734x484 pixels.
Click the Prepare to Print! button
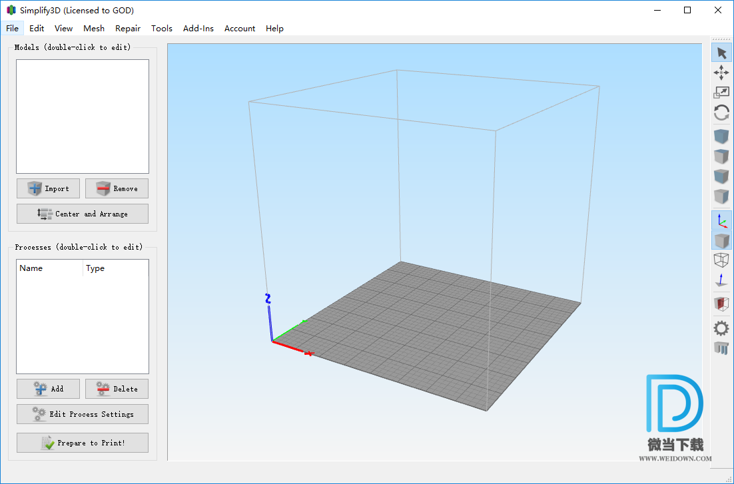tap(83, 443)
